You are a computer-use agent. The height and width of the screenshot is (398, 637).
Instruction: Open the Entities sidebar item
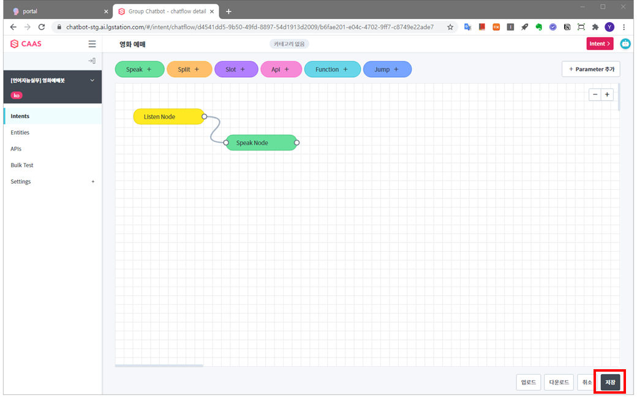(x=20, y=132)
